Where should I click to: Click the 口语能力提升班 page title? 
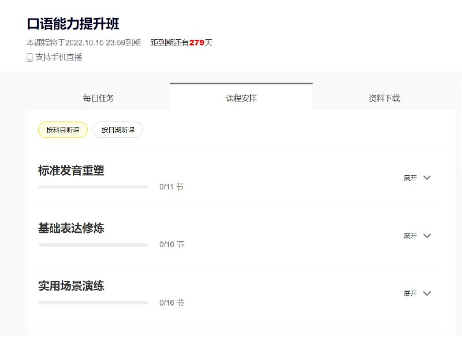73,24
